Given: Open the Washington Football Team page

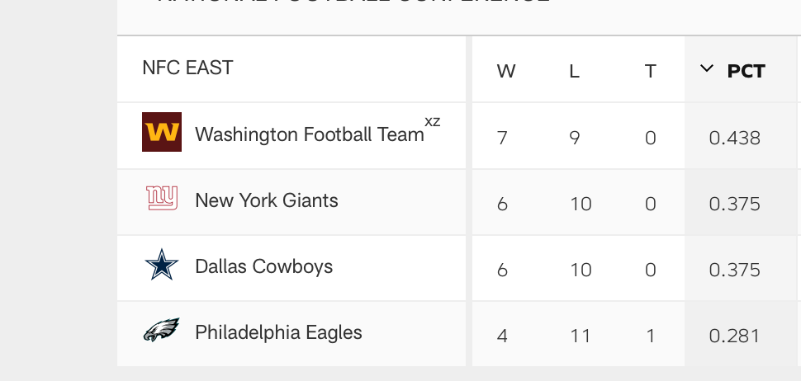Looking at the screenshot, I should click(310, 134).
